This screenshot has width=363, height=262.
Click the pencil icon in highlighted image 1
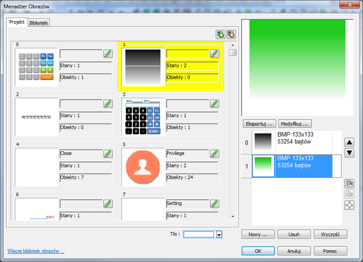point(214,53)
